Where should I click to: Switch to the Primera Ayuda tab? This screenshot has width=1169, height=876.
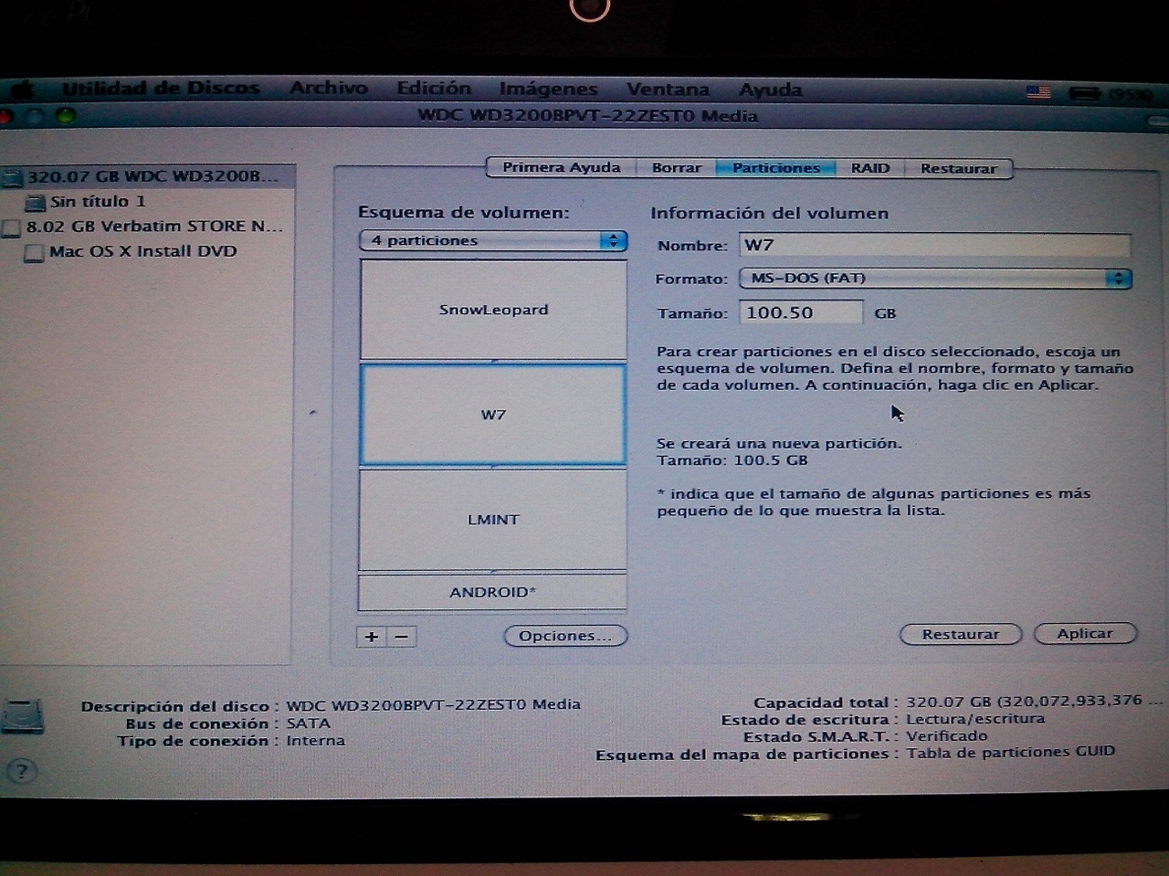click(x=561, y=168)
